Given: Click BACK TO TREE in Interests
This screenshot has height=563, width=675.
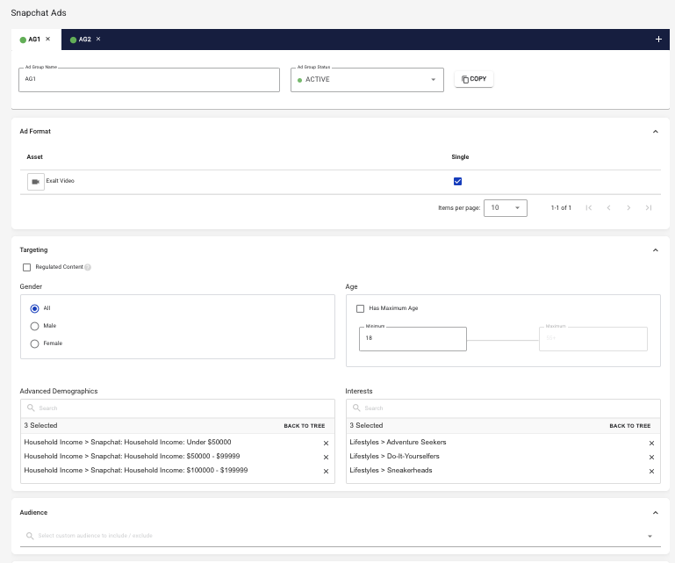Looking at the screenshot, I should (x=630, y=425).
